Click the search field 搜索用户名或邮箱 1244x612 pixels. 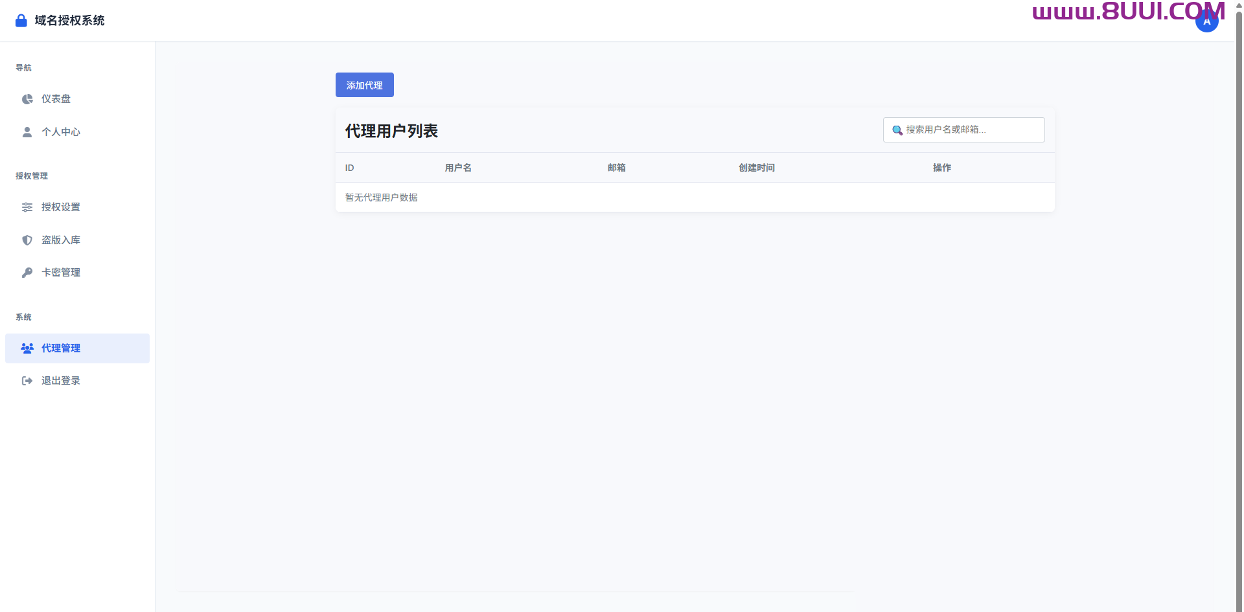pos(963,130)
